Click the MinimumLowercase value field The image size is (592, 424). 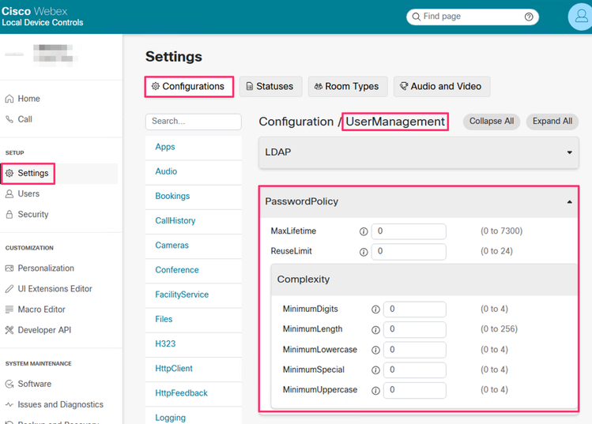[415, 350]
